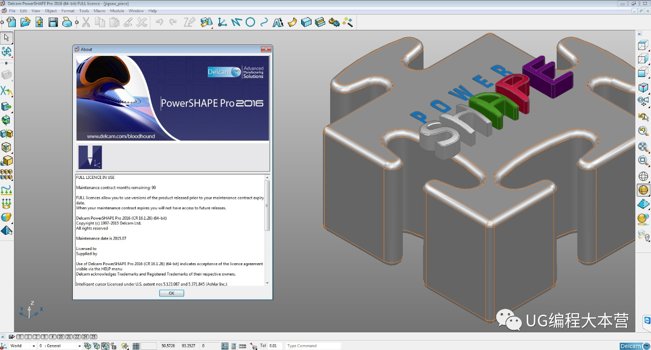The height and width of the screenshot is (350, 651).
Task: Select the Arc circle tool icon
Action: click(x=250, y=22)
